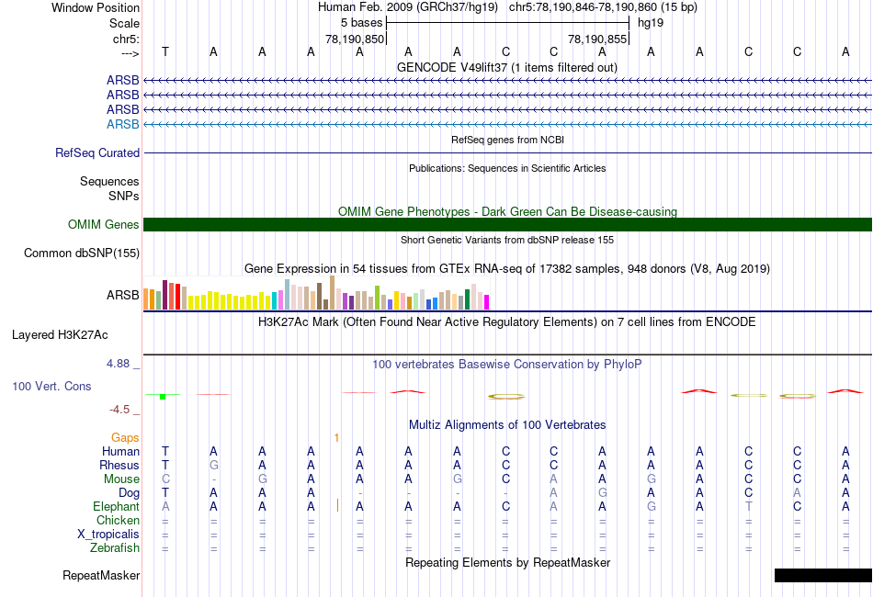Viewport: 873px width, 597px height.
Task: Open the RefSeq Curated track label
Action: click(97, 152)
